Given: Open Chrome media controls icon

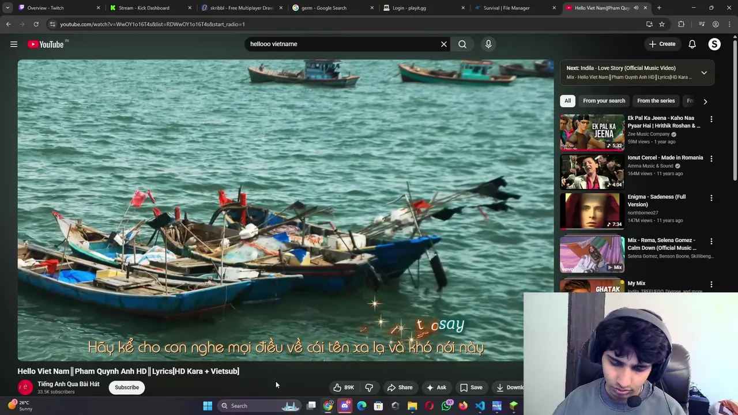Looking at the screenshot, I should click(x=702, y=24).
